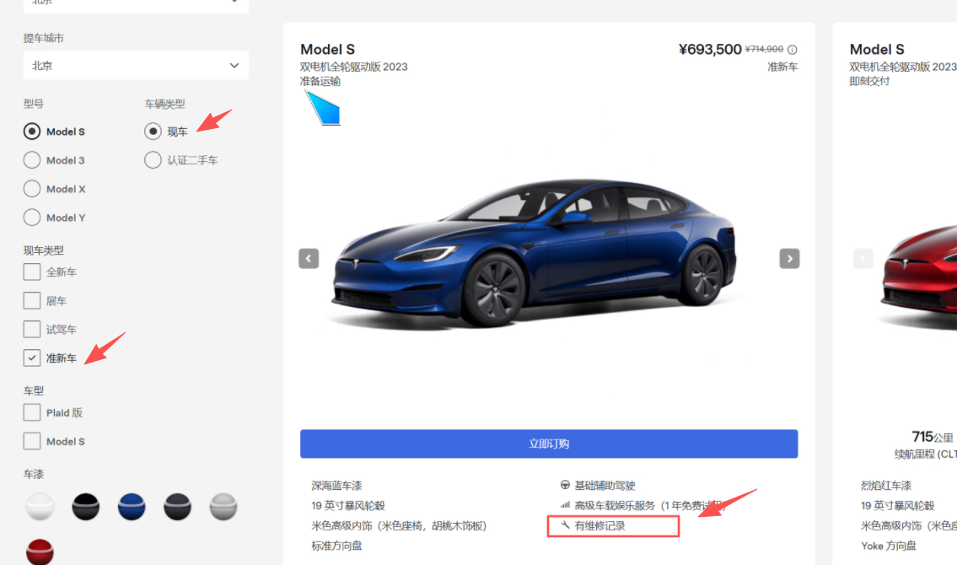Click the price info icon beside ¥714,900

tap(793, 50)
